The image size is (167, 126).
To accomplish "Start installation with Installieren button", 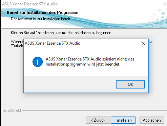I will coord(123,120).
